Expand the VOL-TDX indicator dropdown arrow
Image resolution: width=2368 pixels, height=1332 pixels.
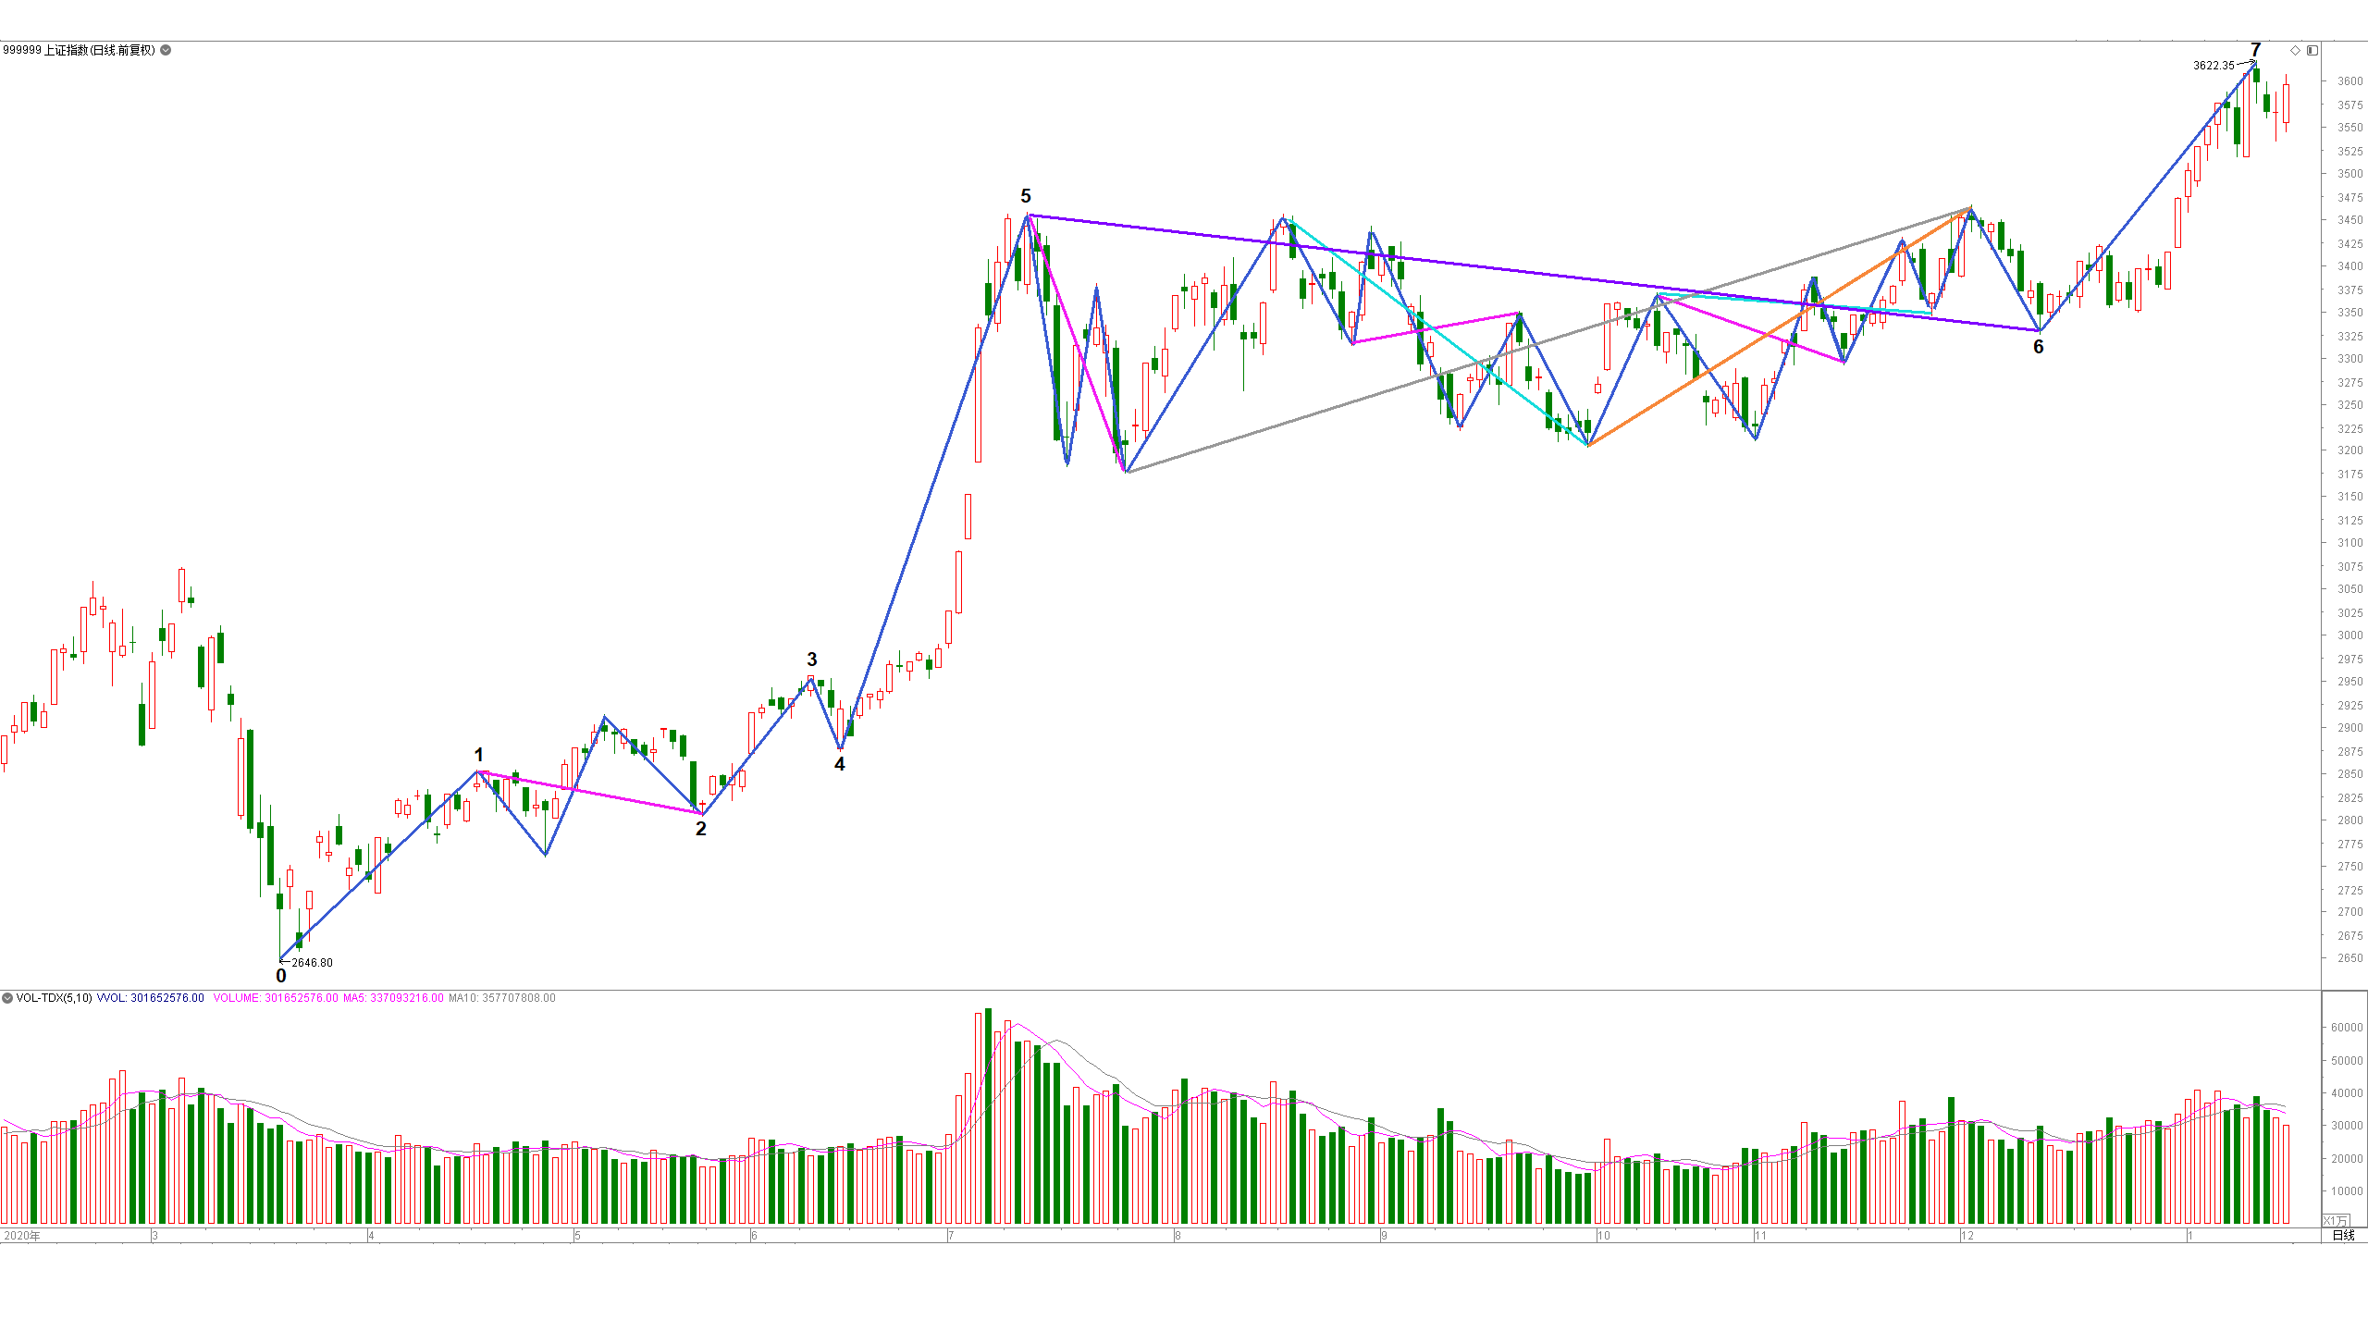(x=7, y=998)
